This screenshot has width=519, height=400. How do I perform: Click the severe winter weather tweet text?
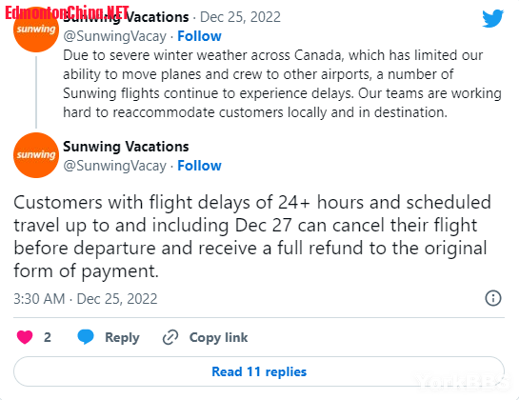282,84
